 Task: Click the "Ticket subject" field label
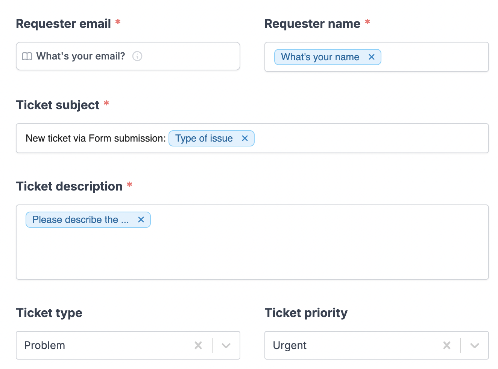click(x=58, y=105)
